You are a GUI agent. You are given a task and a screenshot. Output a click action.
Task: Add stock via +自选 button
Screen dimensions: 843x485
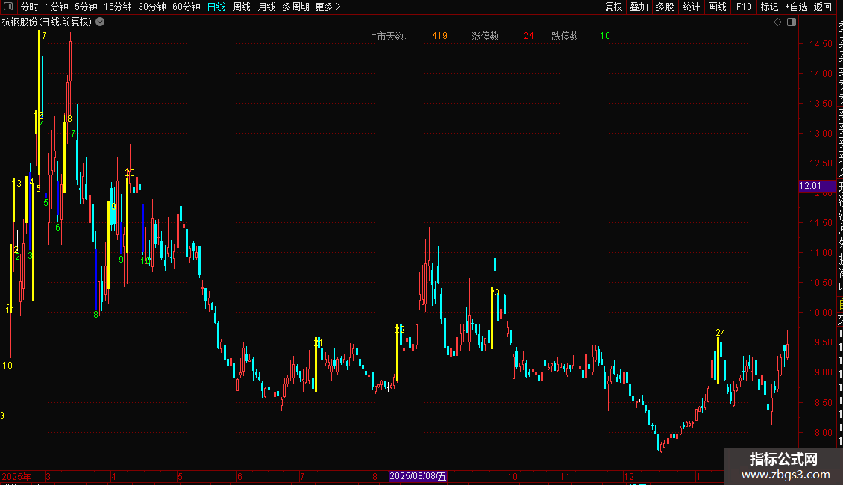pos(796,7)
